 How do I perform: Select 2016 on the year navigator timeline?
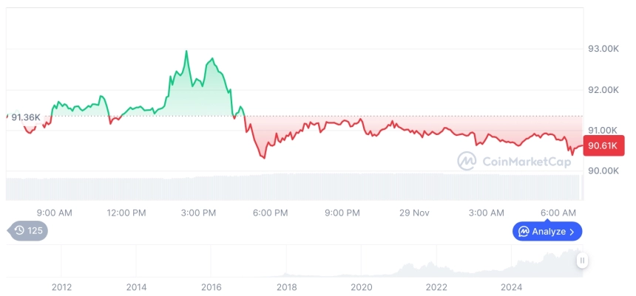pyautogui.click(x=212, y=286)
